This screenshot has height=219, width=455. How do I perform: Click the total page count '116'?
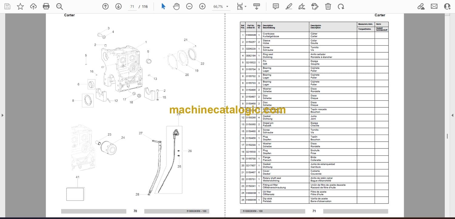(x=145, y=6)
